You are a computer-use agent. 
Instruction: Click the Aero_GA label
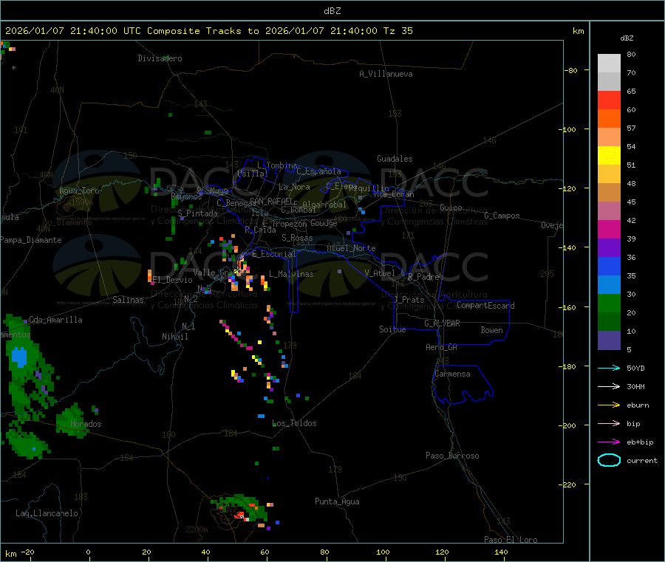point(442,347)
